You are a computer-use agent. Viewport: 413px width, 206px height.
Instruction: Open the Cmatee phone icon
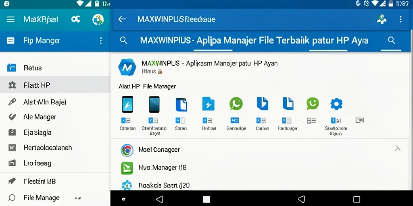click(127, 104)
